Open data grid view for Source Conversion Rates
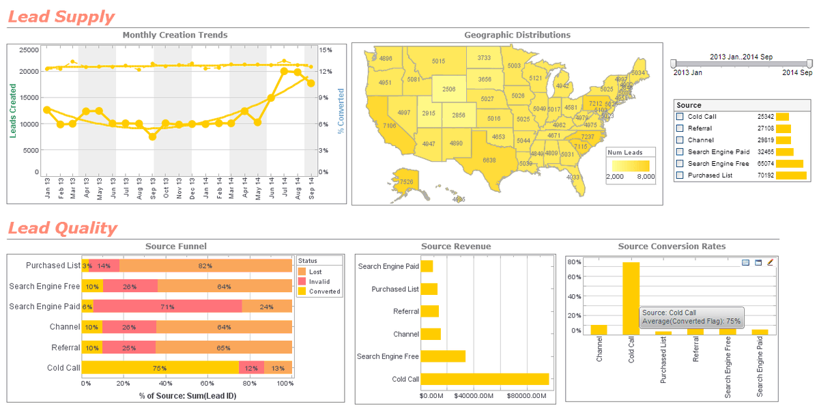This screenshot has width=819, height=413. click(x=746, y=261)
